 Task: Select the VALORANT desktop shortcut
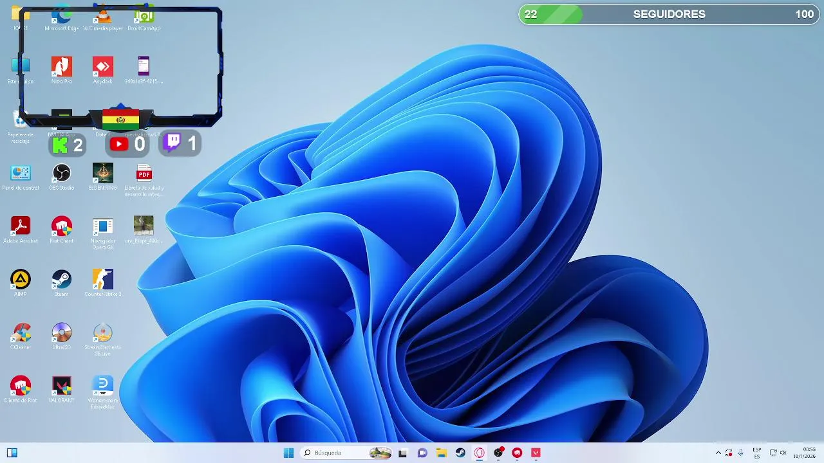pos(62,390)
